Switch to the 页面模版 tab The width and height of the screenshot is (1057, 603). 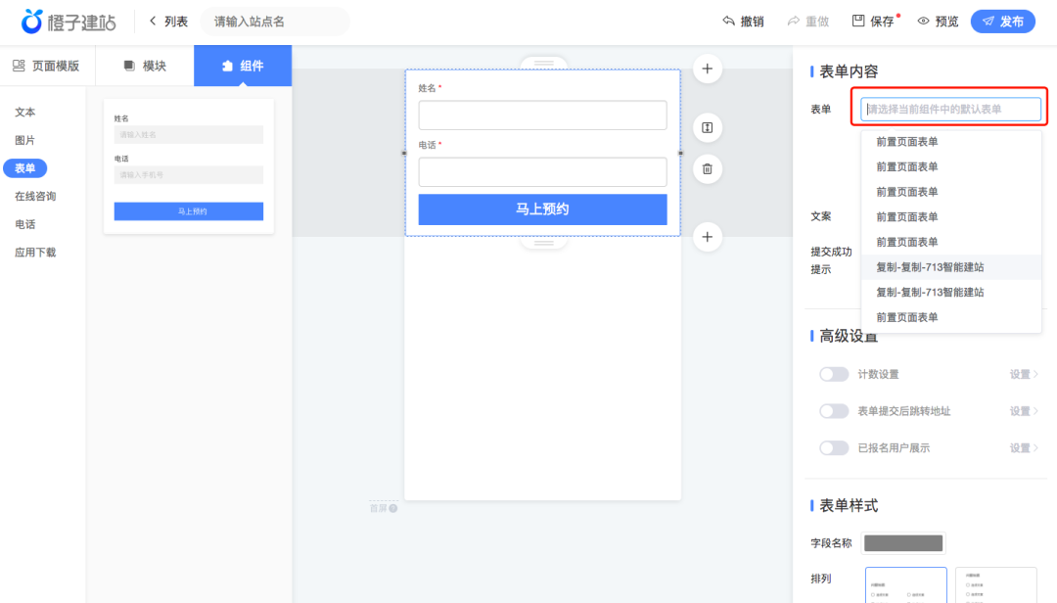tap(47, 66)
